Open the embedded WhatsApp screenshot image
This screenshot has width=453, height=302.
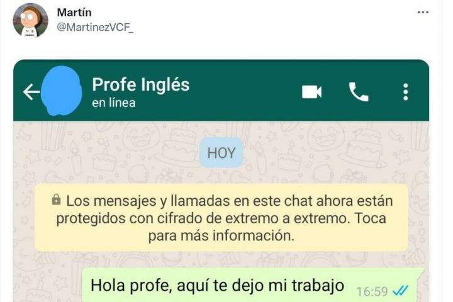[221, 181]
